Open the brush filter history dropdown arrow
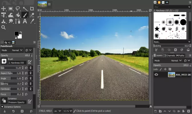 (x=189, y=7)
